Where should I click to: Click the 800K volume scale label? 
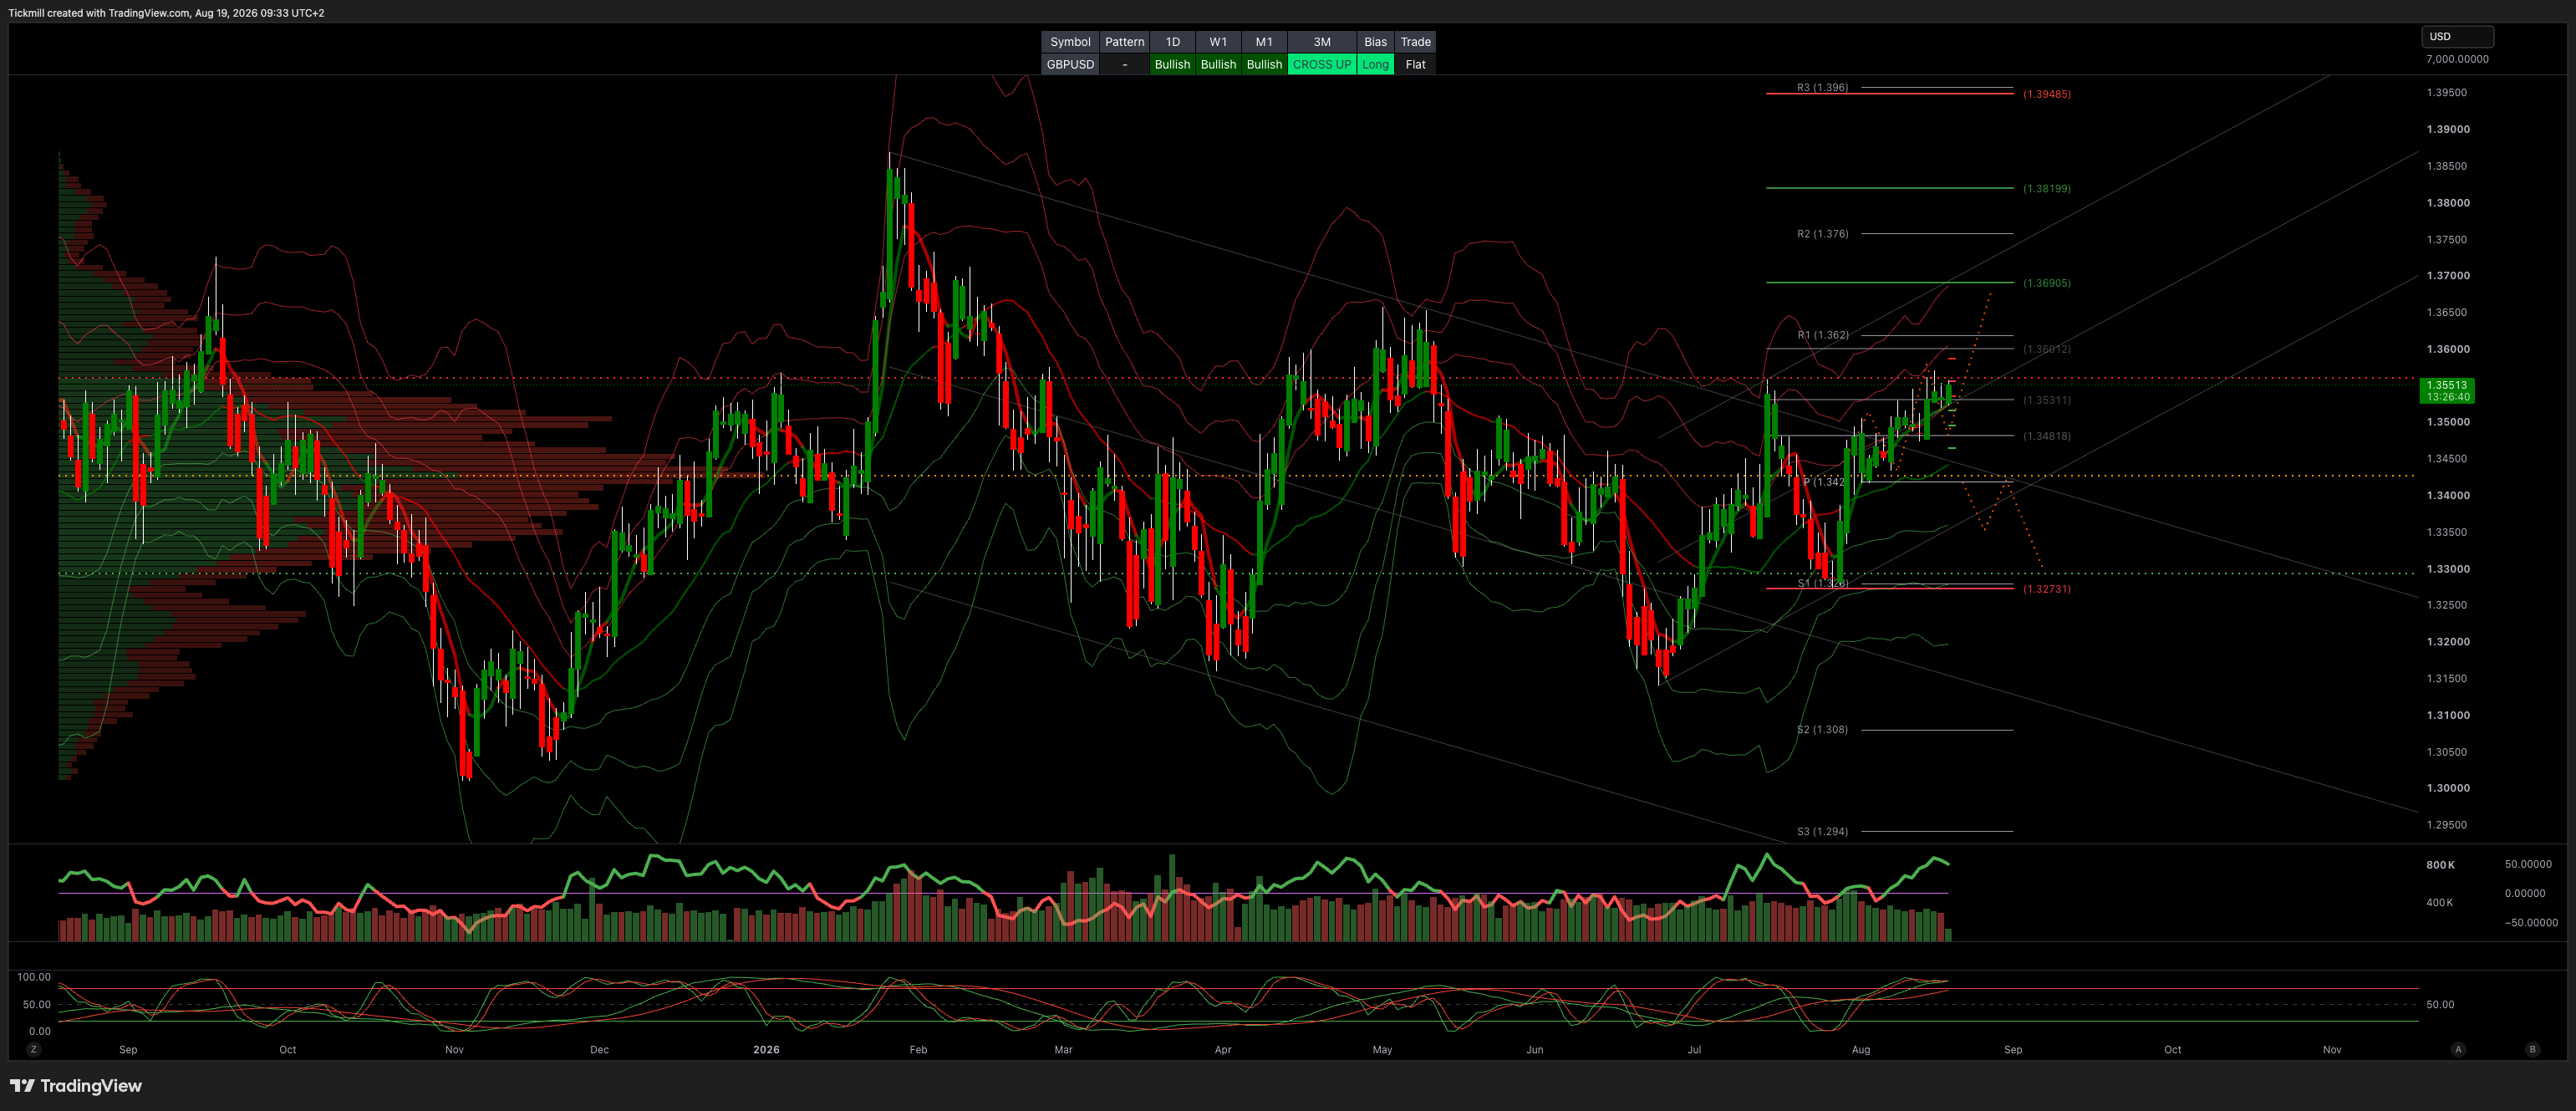coord(2440,865)
